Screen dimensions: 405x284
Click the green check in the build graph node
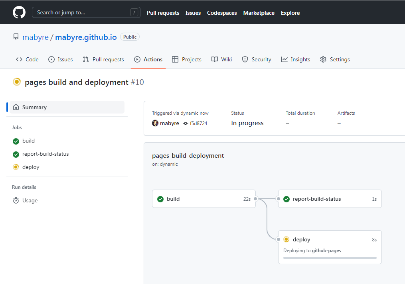(x=160, y=199)
